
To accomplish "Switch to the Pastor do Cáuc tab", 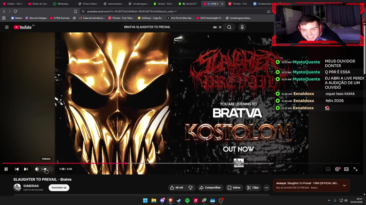I will tap(38, 4).
